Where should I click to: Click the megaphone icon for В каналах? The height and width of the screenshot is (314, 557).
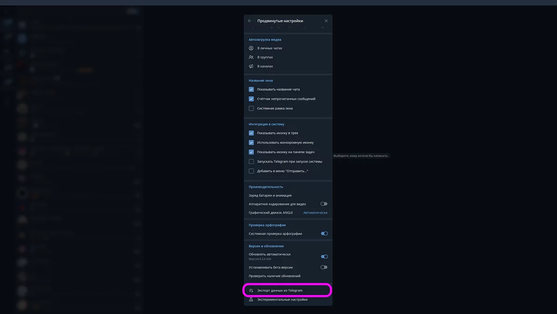pos(251,66)
